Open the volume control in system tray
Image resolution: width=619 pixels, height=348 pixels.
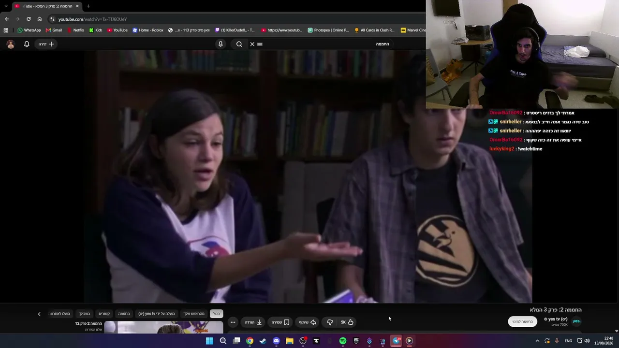point(587,341)
